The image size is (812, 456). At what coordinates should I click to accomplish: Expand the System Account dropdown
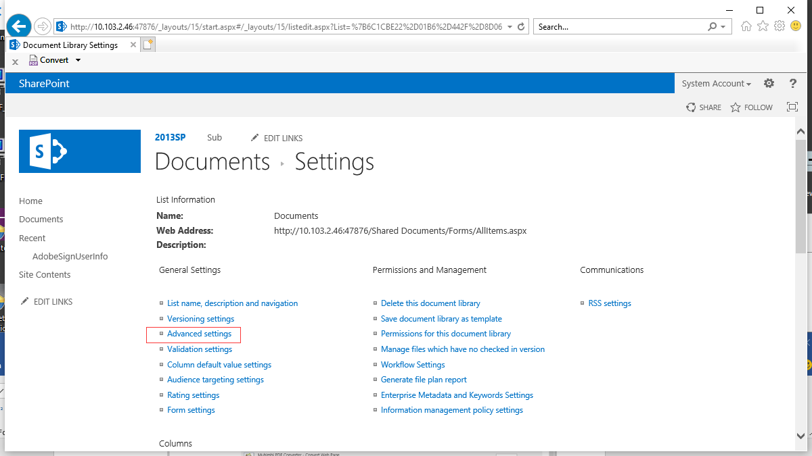coord(717,84)
